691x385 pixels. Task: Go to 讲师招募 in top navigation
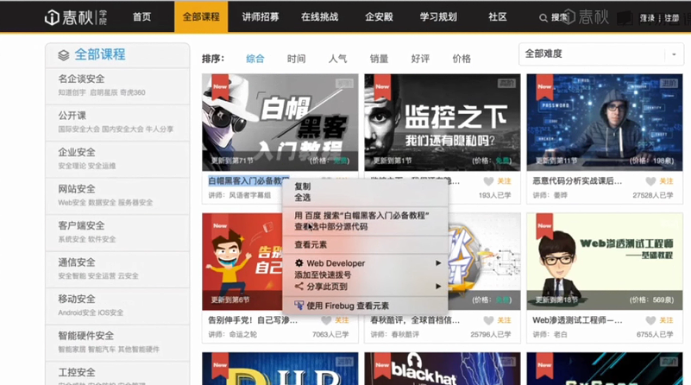point(260,17)
